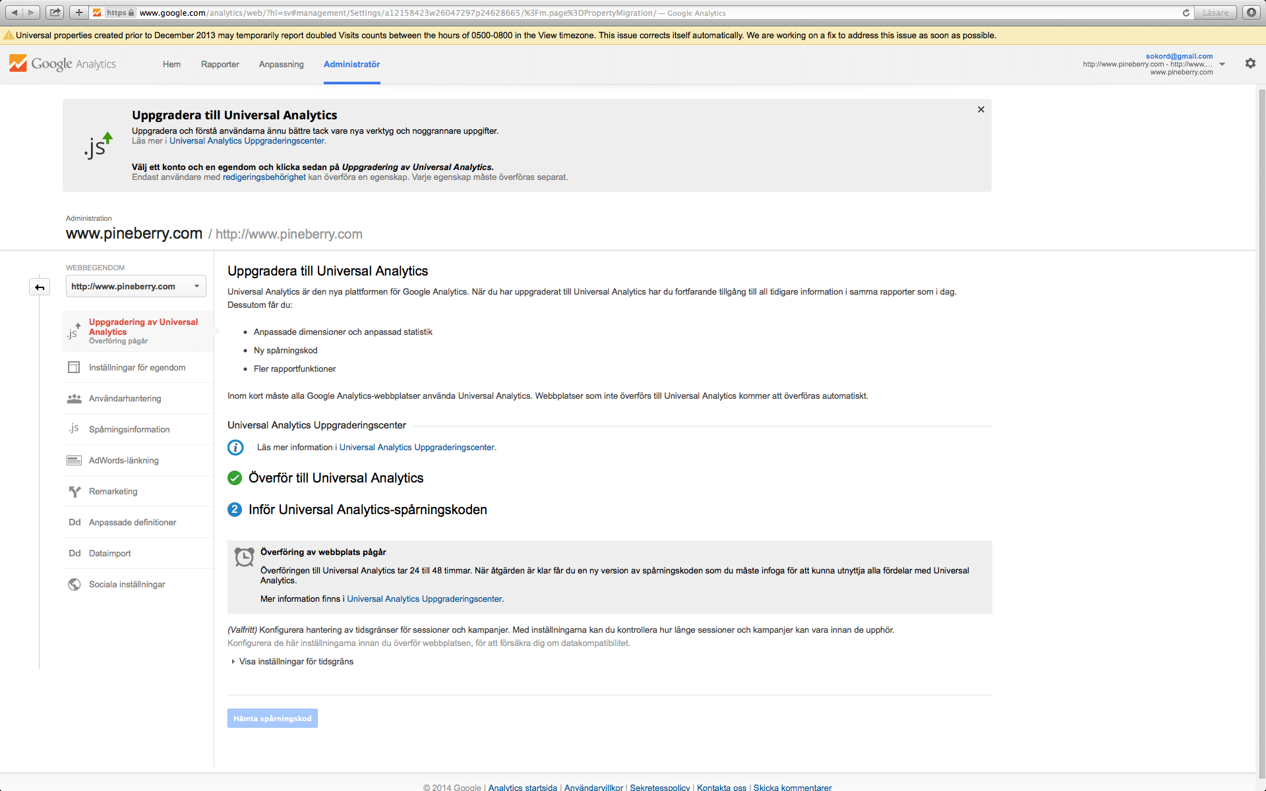Screen dimensions: 1266x791
Task: Click the Google Analytics logo
Action: click(x=63, y=64)
